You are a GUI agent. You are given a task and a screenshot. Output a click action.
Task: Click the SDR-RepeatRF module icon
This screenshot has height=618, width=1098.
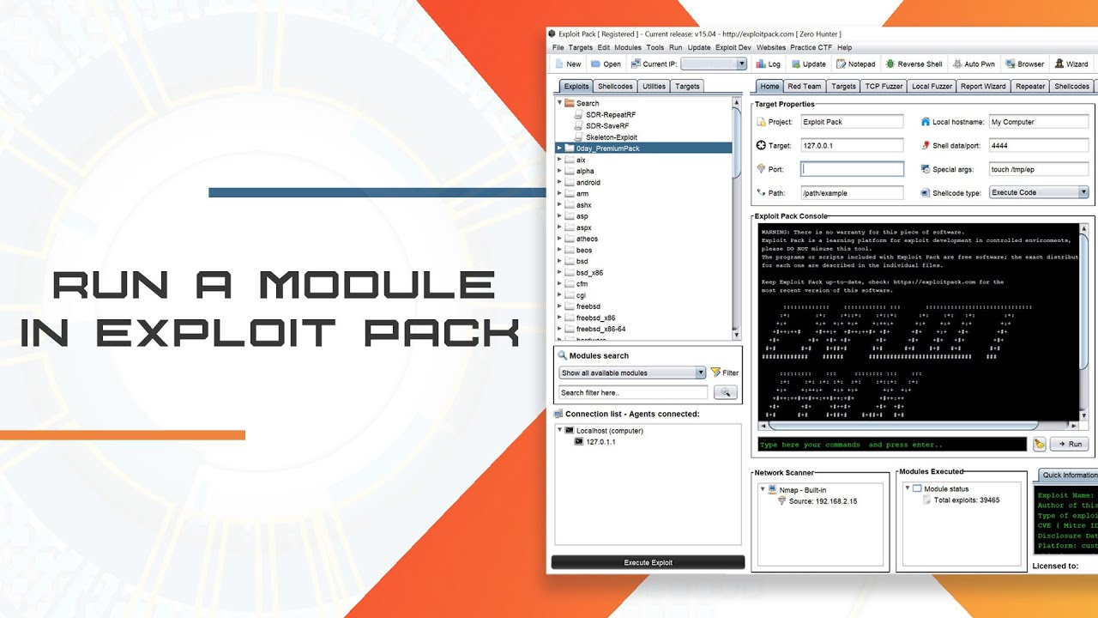pyautogui.click(x=579, y=114)
